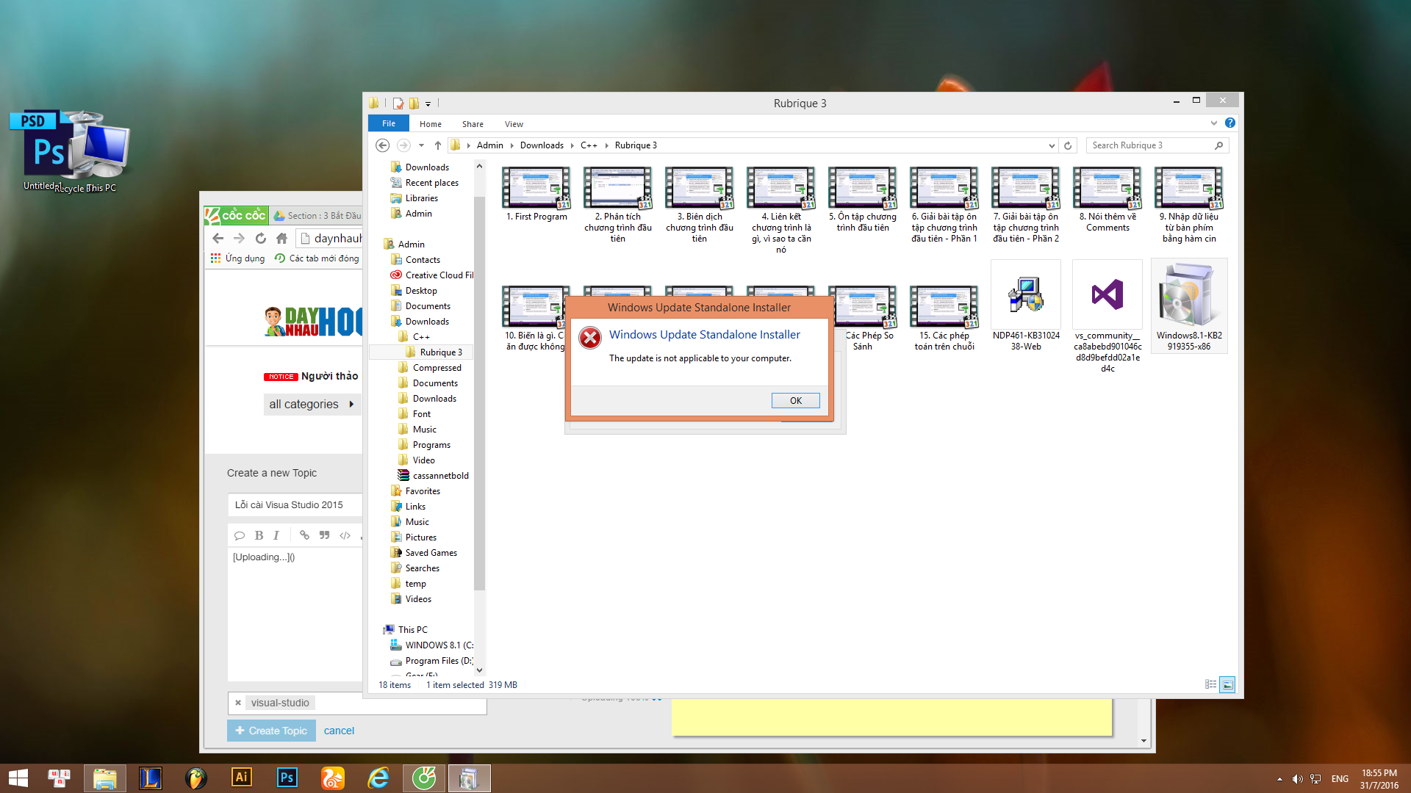1411x793 pixels.
Task: Click ENG language indicator in tray
Action: [1340, 779]
